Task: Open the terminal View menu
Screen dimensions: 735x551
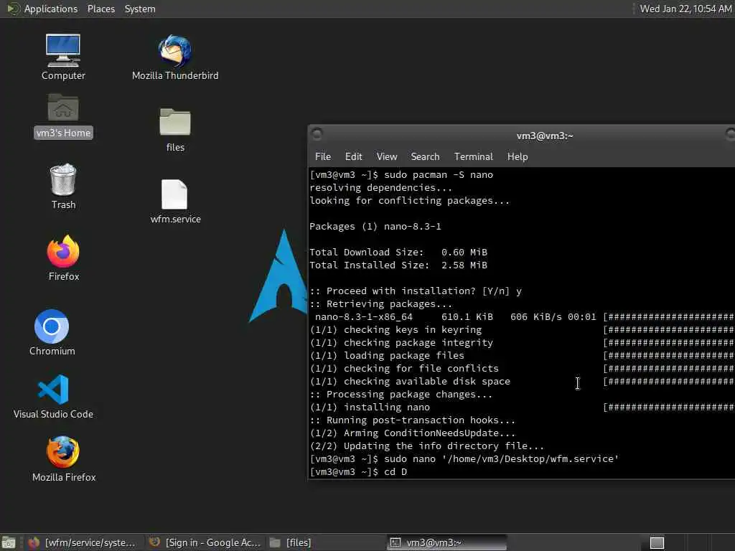Action: pyautogui.click(x=387, y=156)
